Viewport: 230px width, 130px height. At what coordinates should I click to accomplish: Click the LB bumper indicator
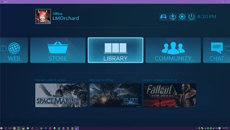tap(3, 49)
